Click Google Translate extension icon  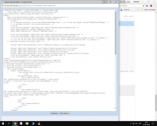pyautogui.click(x=147, y=6)
